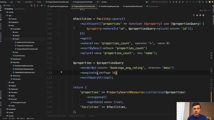Expand the Middleware folder
The height and width of the screenshot is (120, 214).
10,59
